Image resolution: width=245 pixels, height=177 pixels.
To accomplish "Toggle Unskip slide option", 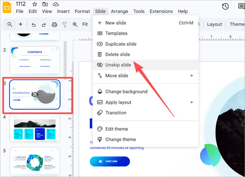I will pos(146,65).
